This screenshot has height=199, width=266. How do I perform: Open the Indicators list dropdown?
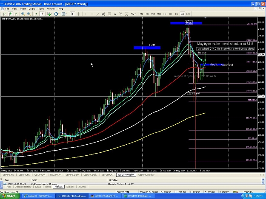[50, 14]
